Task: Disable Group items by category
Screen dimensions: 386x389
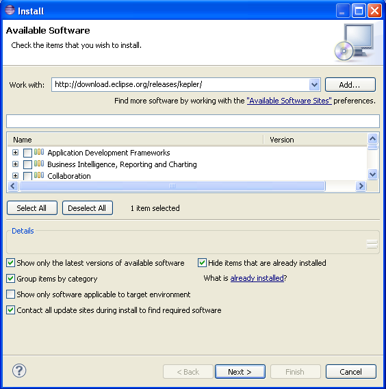Action: tap(11, 278)
